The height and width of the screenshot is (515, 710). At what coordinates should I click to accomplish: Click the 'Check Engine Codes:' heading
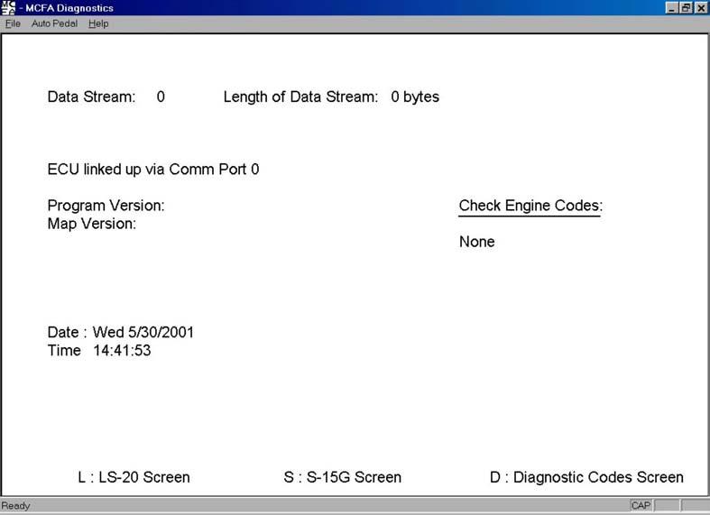tap(530, 206)
